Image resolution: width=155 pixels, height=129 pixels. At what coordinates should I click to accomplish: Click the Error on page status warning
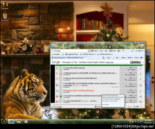coord(57,107)
